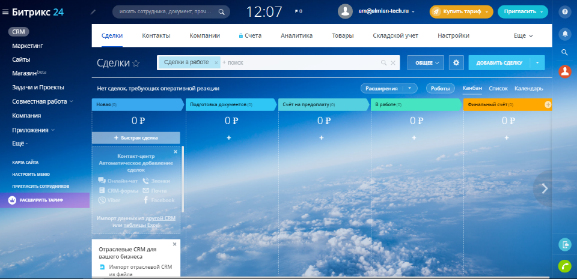Open the Купить тариф dropdown arrow

click(x=487, y=12)
